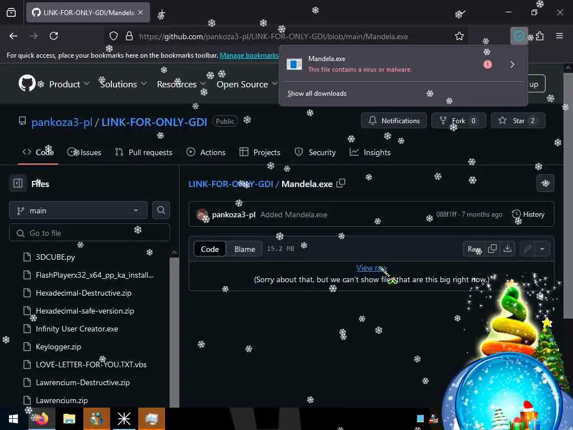Click Manage bookmarks link
Screen dimensions: 573x430
pyautogui.click(x=249, y=55)
